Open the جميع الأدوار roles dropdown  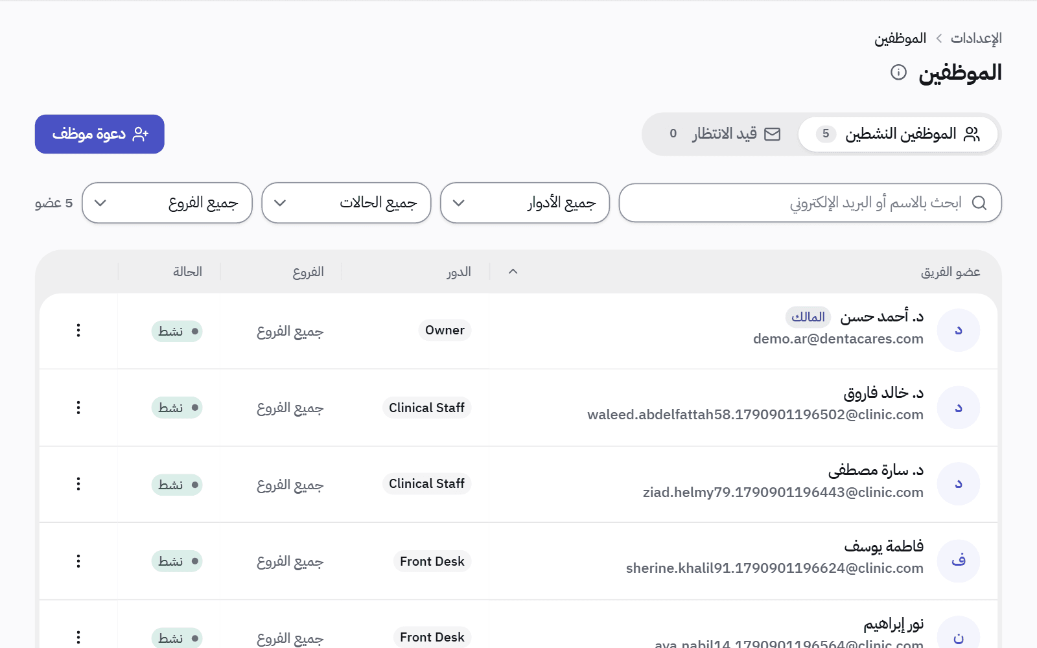(525, 203)
